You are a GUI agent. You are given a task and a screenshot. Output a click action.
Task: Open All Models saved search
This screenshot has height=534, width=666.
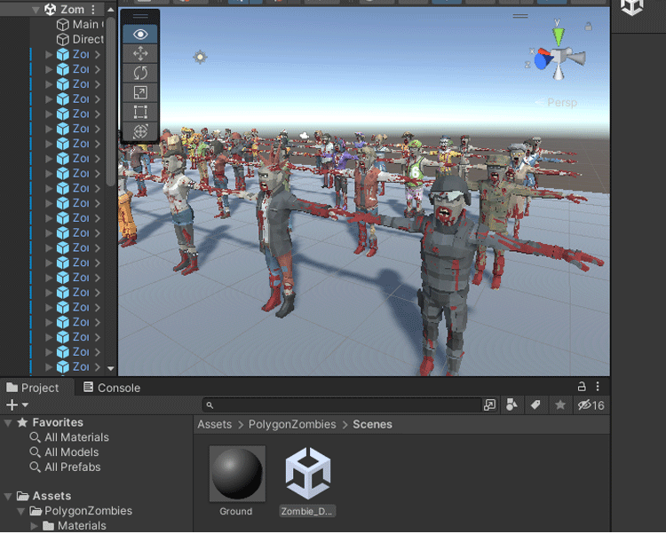coord(64,452)
